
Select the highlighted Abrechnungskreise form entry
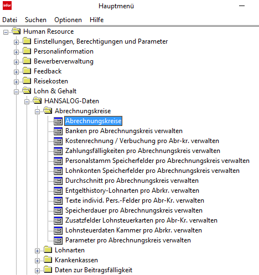click(x=94, y=121)
